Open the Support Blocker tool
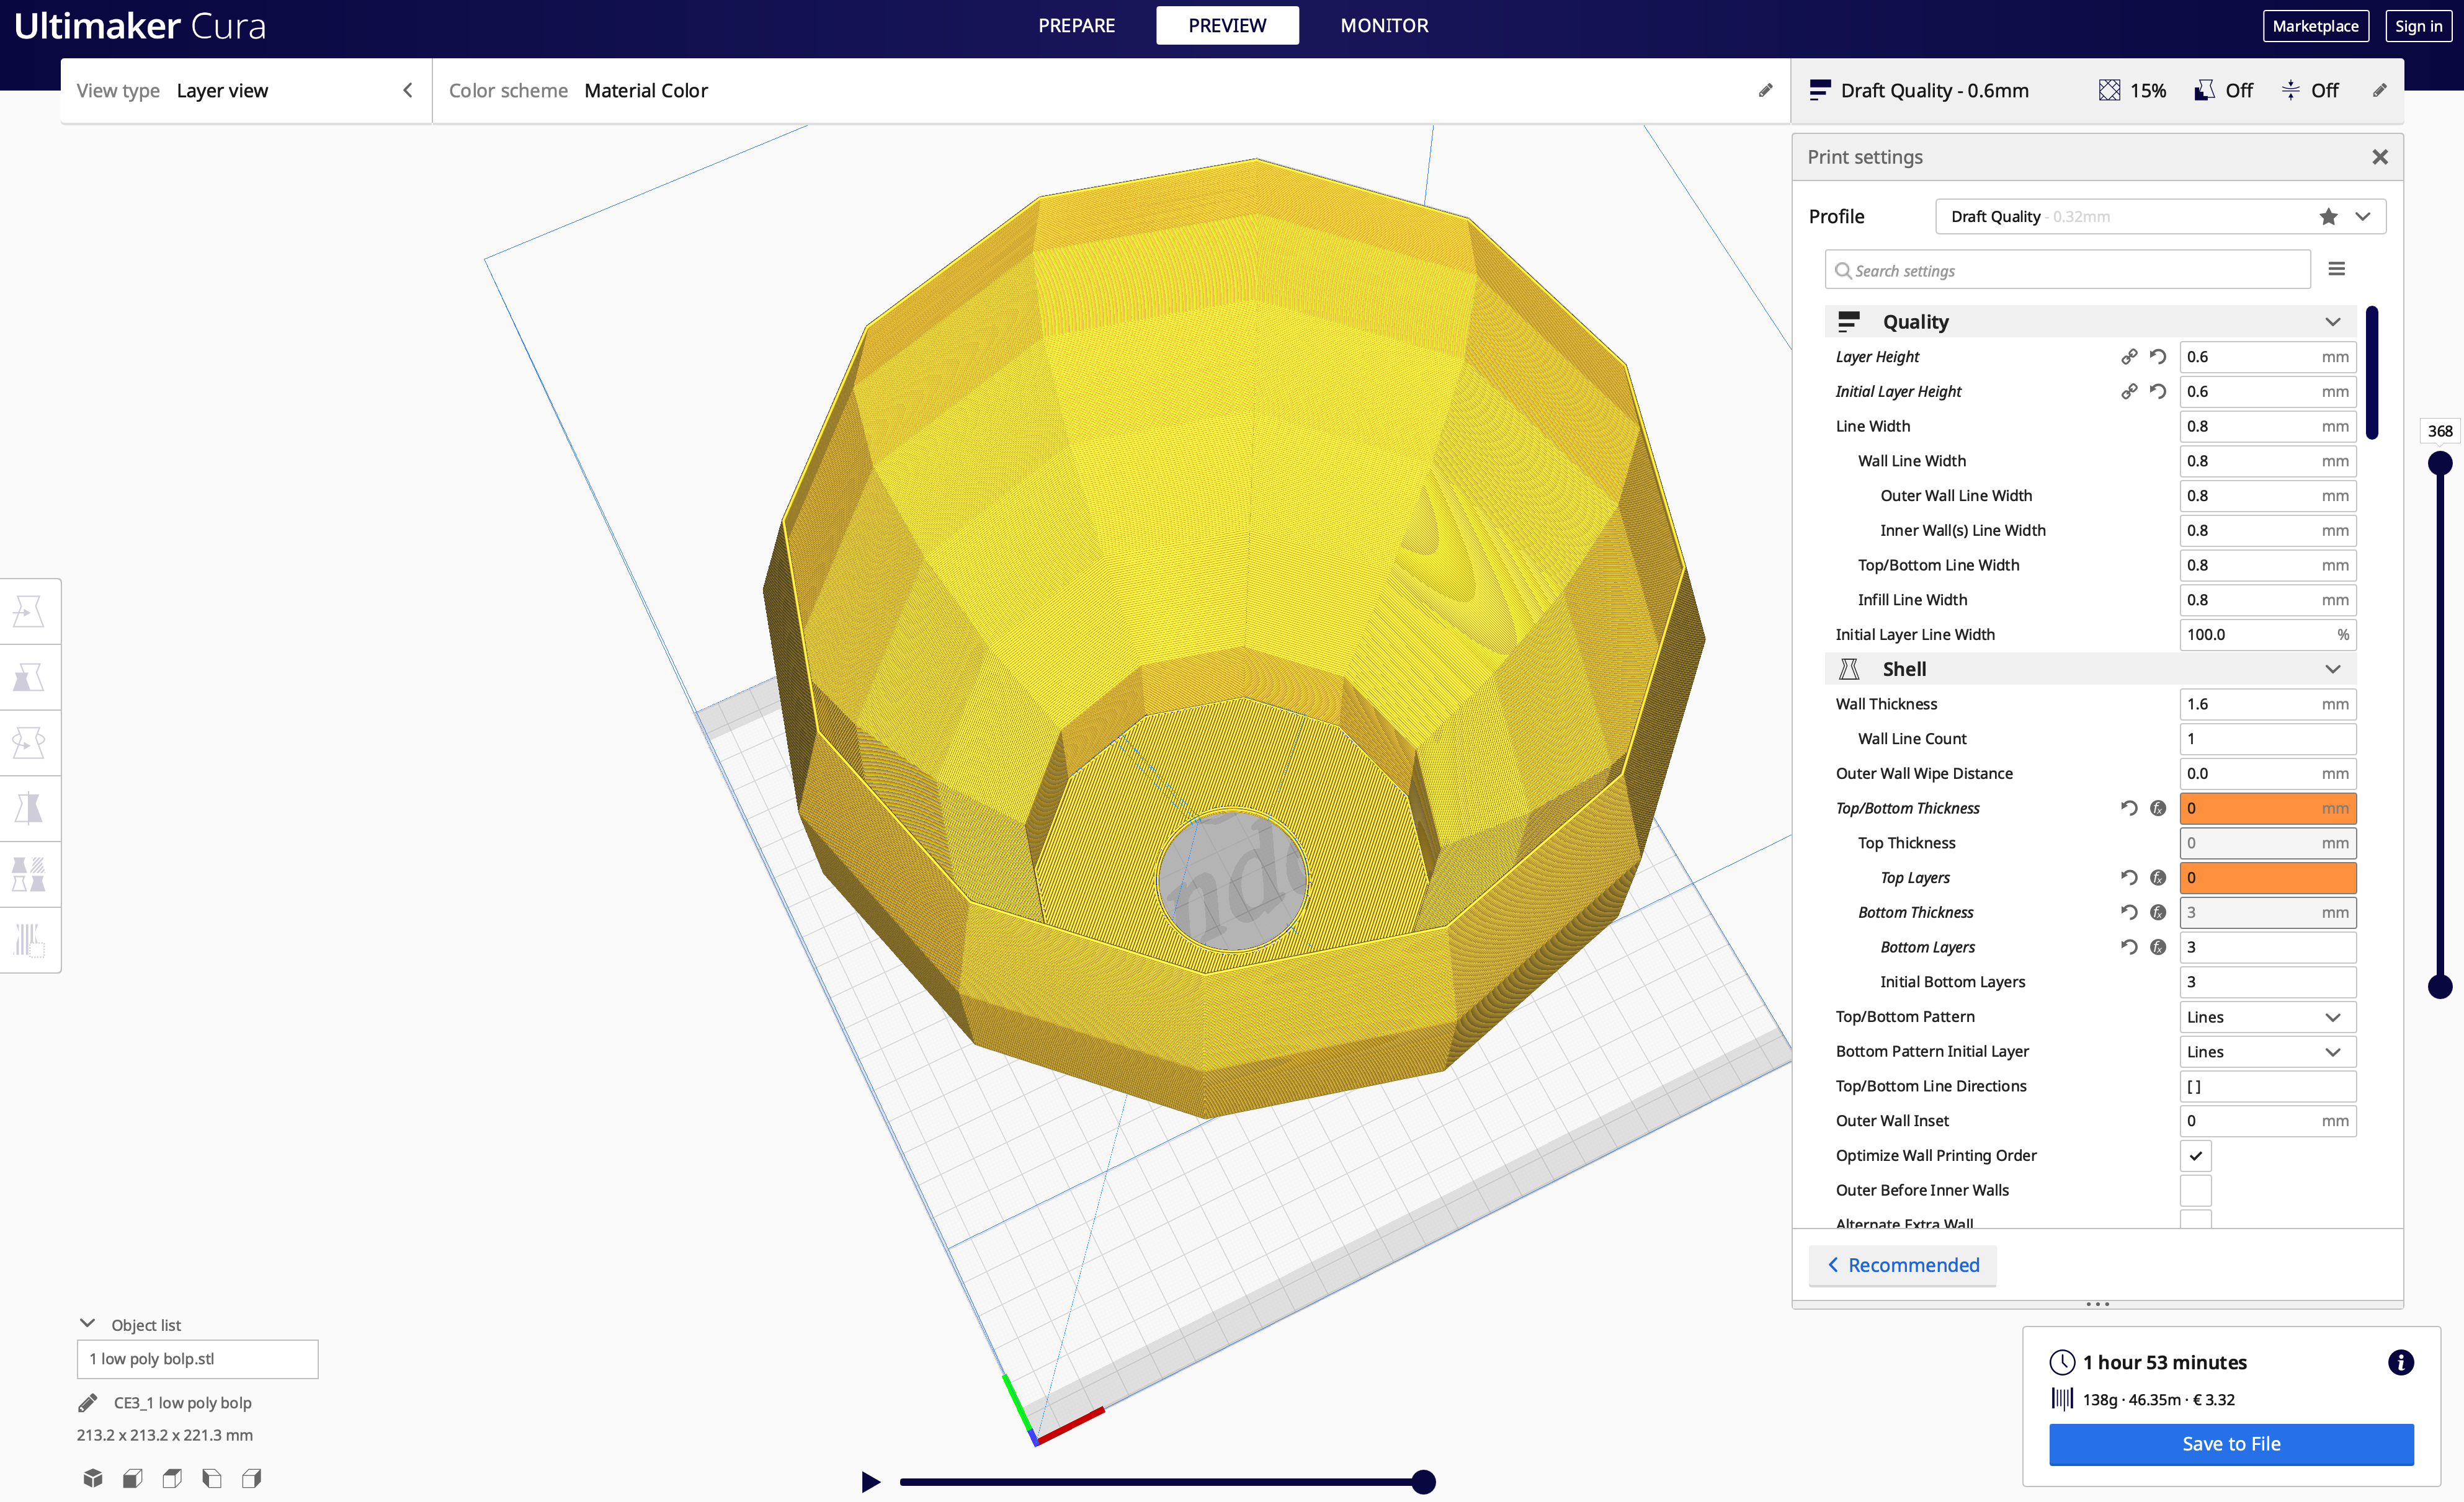This screenshot has width=2464, height=1502. point(28,940)
